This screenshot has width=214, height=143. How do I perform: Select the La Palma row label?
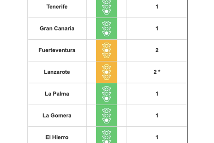tap(57, 94)
